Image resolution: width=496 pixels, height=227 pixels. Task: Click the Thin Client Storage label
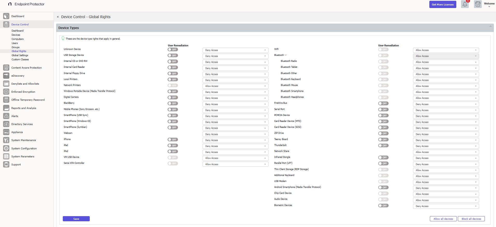(x=291, y=169)
